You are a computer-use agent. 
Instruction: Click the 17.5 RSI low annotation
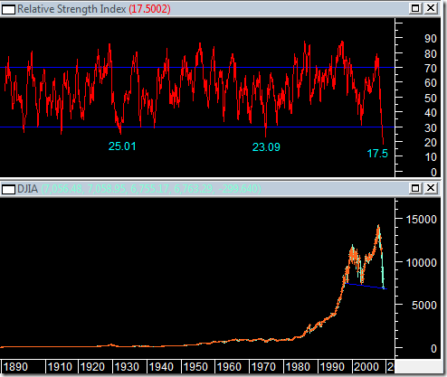pos(377,154)
